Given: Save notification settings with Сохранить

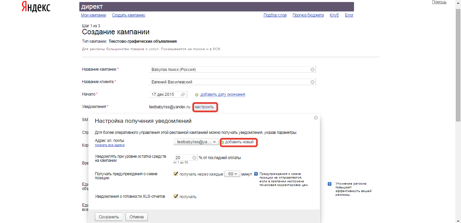Looking at the screenshot, I should point(109,217).
